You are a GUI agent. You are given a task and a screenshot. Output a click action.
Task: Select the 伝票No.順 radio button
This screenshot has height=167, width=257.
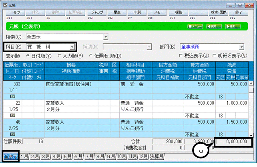coord(90,56)
